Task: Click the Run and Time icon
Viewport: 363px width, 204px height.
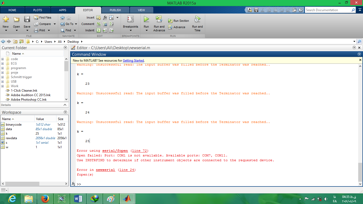Action: [x=197, y=19]
